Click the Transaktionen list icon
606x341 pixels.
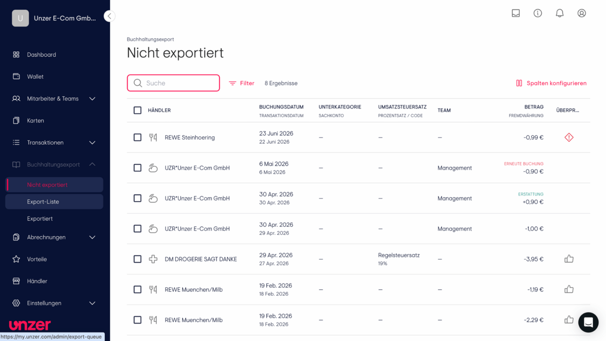point(16,142)
